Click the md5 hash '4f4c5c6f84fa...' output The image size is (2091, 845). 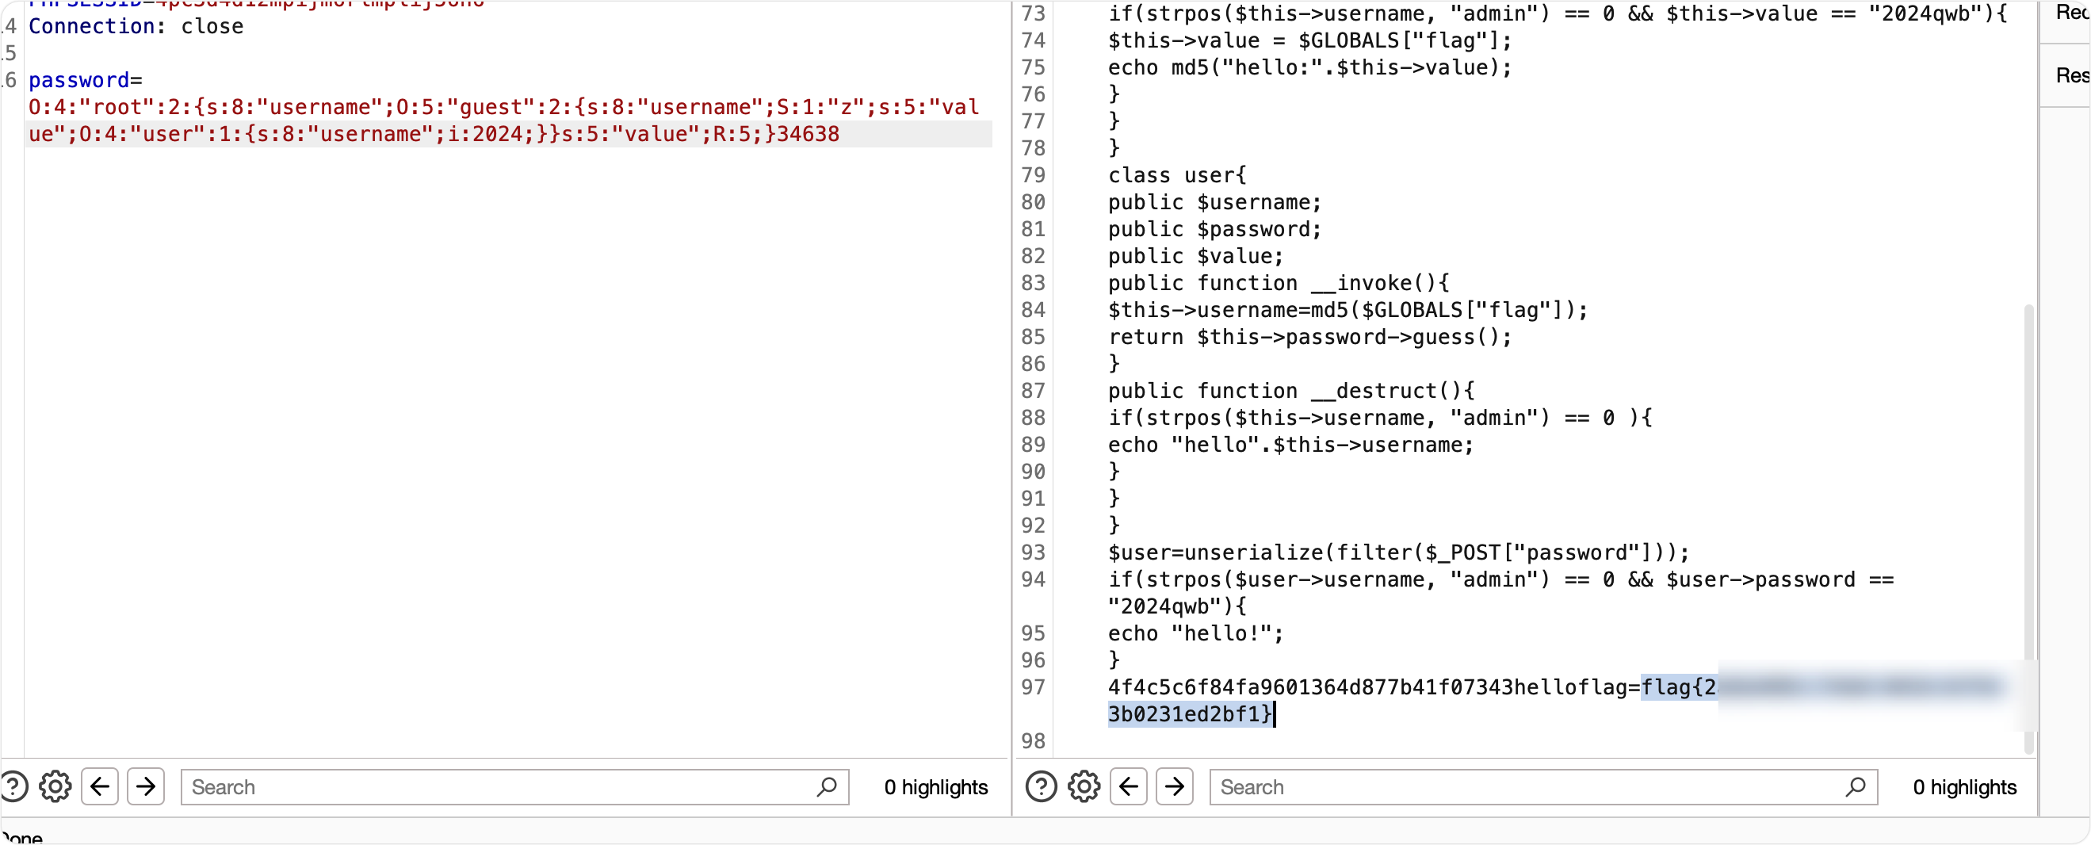(1311, 687)
